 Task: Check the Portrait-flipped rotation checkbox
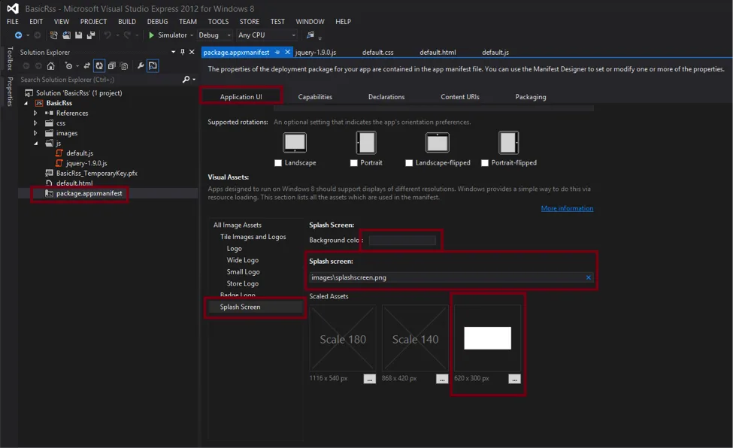[x=485, y=163]
